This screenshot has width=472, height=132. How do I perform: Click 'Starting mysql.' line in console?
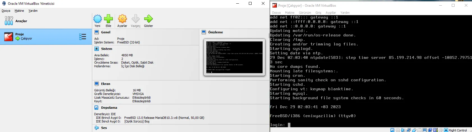289,94
